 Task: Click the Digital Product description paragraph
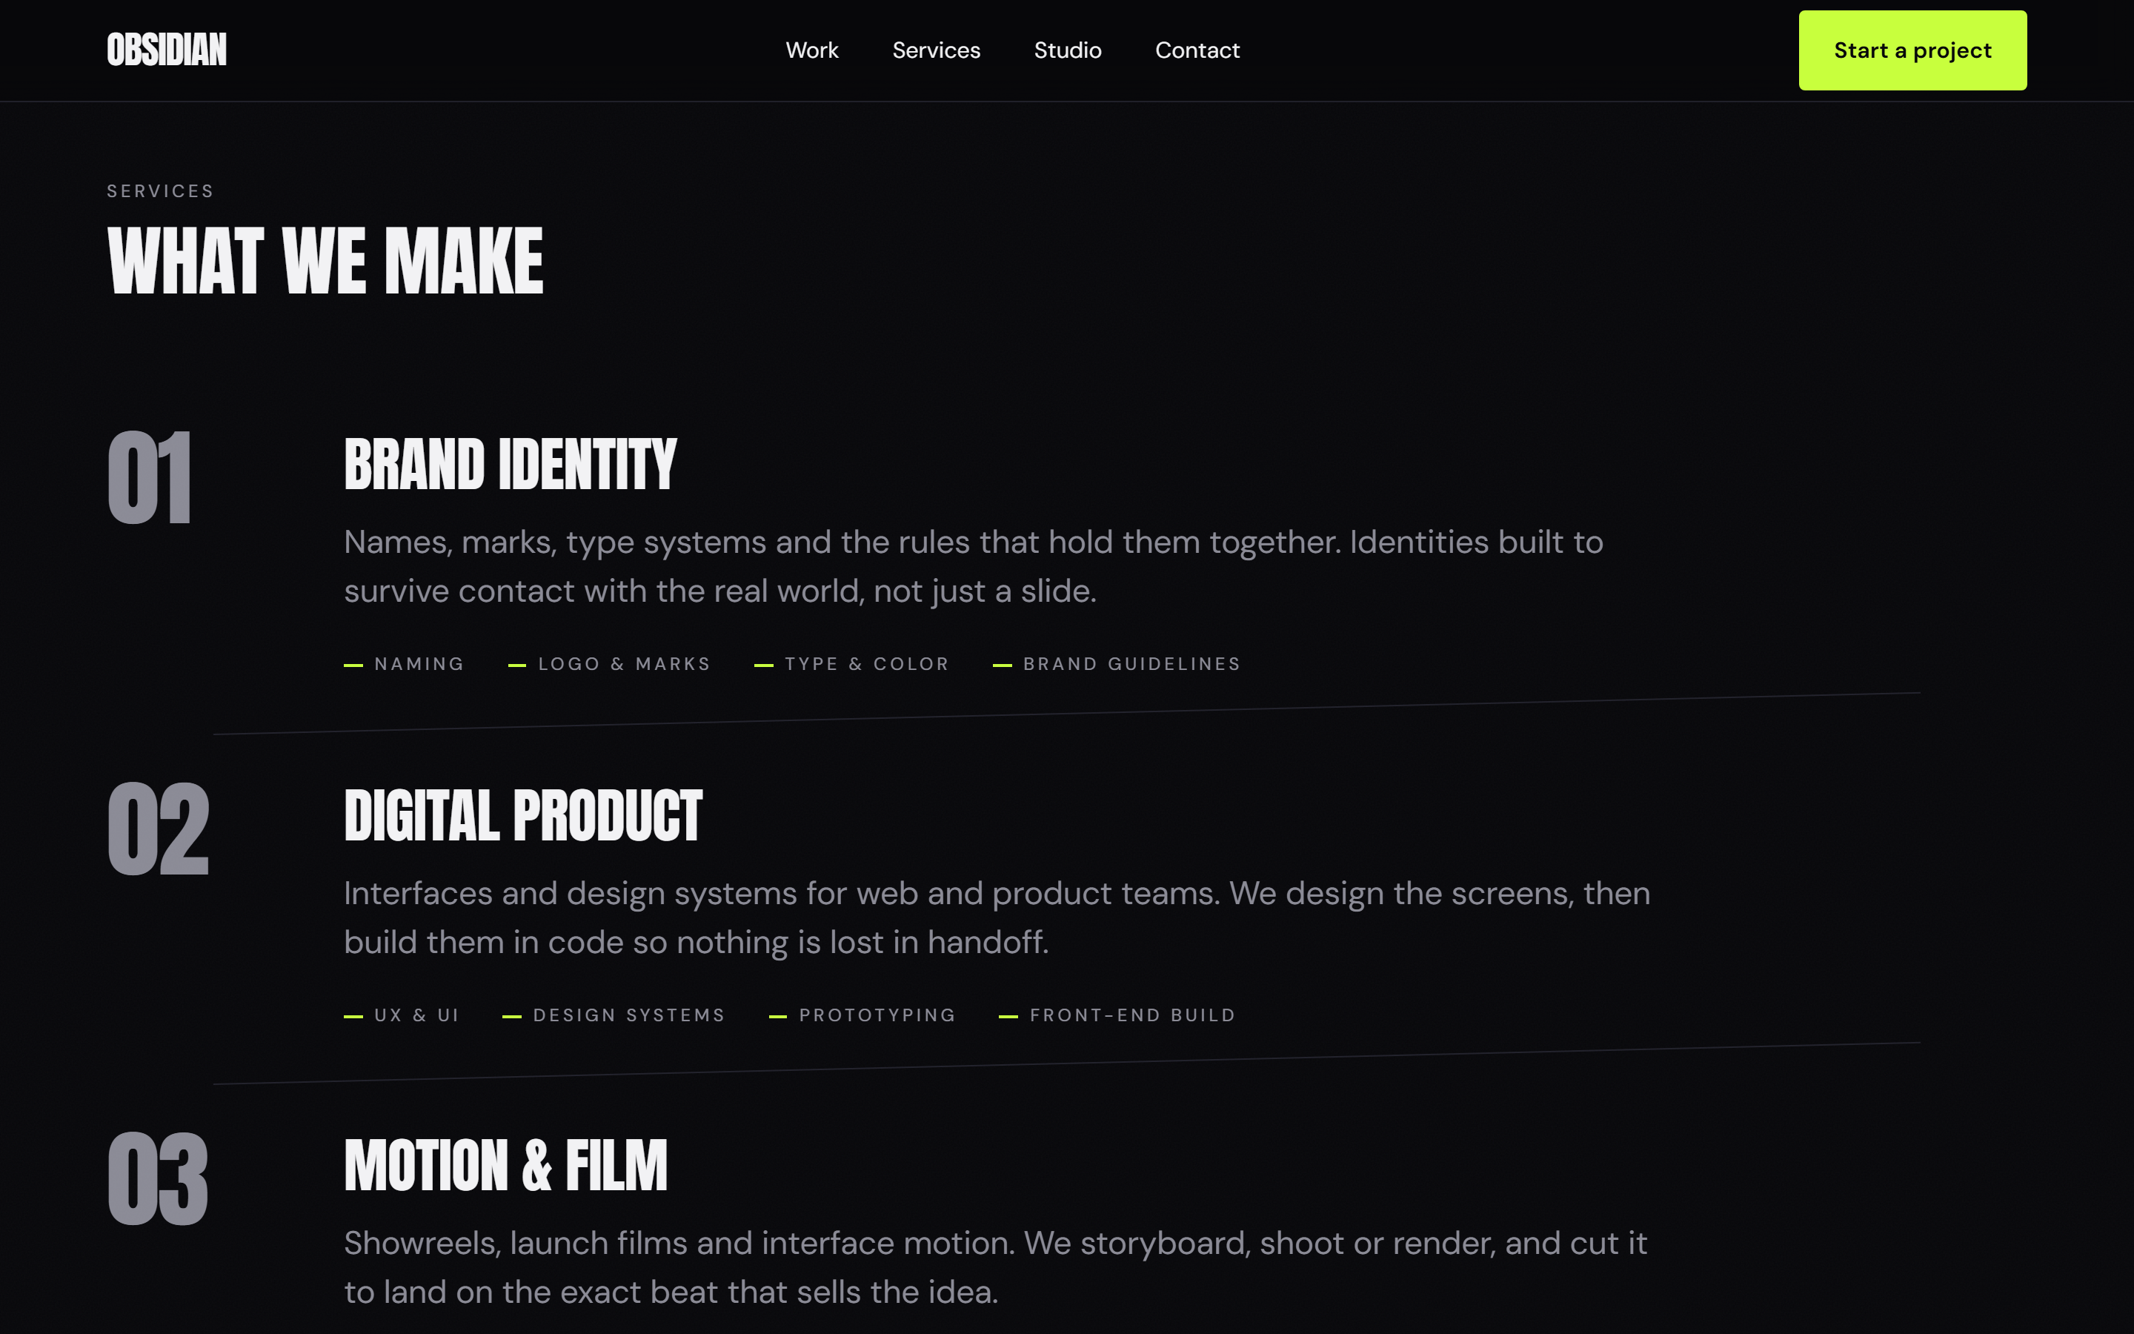click(997, 917)
